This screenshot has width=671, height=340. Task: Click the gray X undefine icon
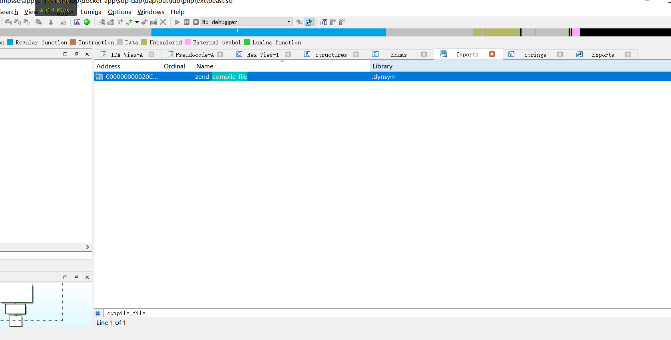163,22
